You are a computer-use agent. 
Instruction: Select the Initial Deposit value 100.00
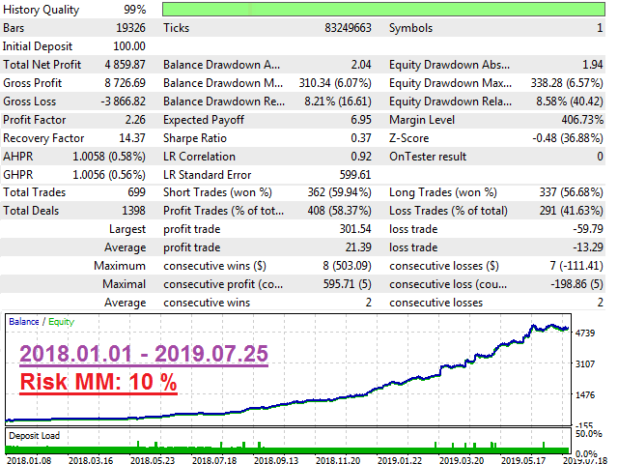pyautogui.click(x=129, y=46)
